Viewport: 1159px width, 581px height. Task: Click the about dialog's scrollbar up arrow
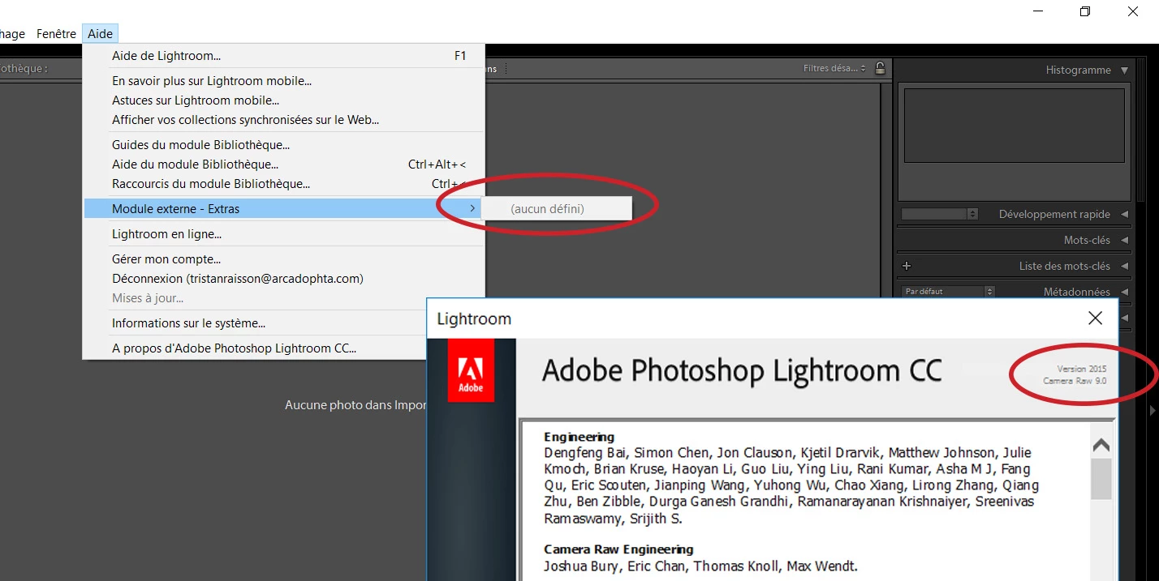1101,445
